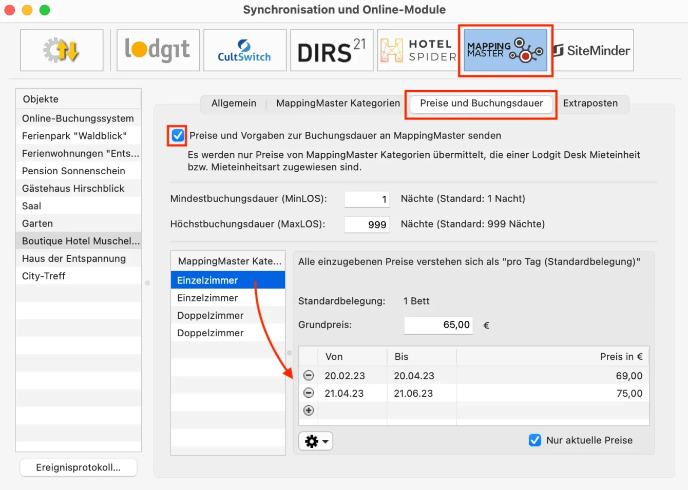Remove the price row starting 20.02.23
Viewport: 688px width, 490px height.
[x=309, y=376]
